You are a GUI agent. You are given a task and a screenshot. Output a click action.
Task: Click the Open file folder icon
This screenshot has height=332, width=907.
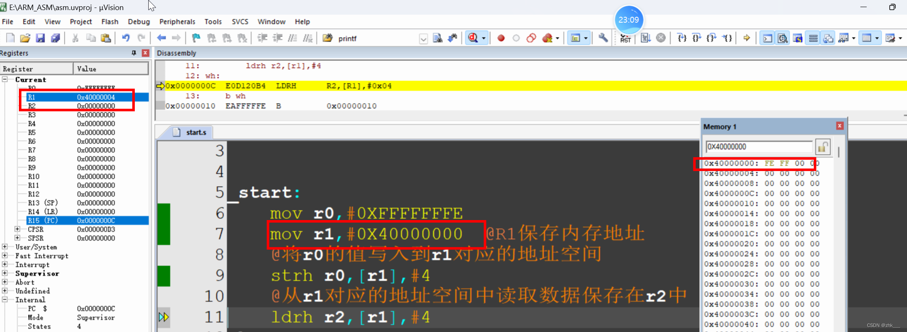coord(25,38)
